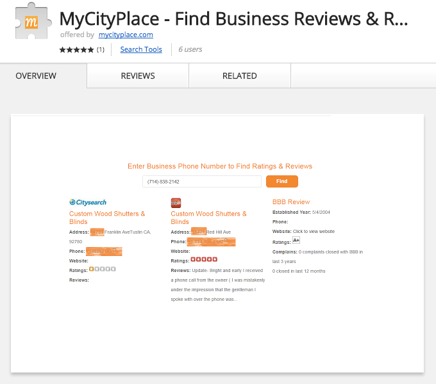Viewport: 436px width, 384px height.
Task: Click the 'Enter Business Phone Number' heading text
Action: (220, 166)
